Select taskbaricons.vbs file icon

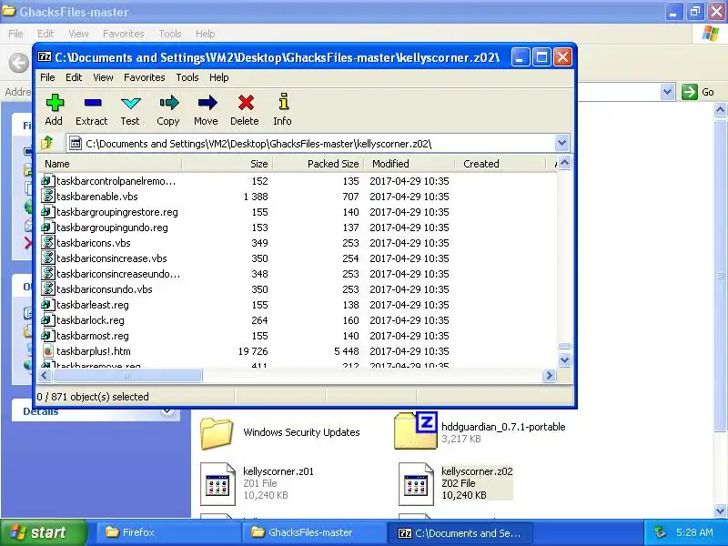tap(48, 243)
